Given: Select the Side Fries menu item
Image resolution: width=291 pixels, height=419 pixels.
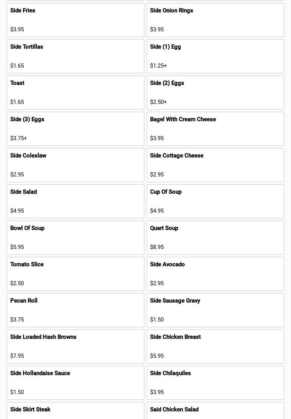Looking at the screenshot, I should pyautogui.click(x=76, y=20).
